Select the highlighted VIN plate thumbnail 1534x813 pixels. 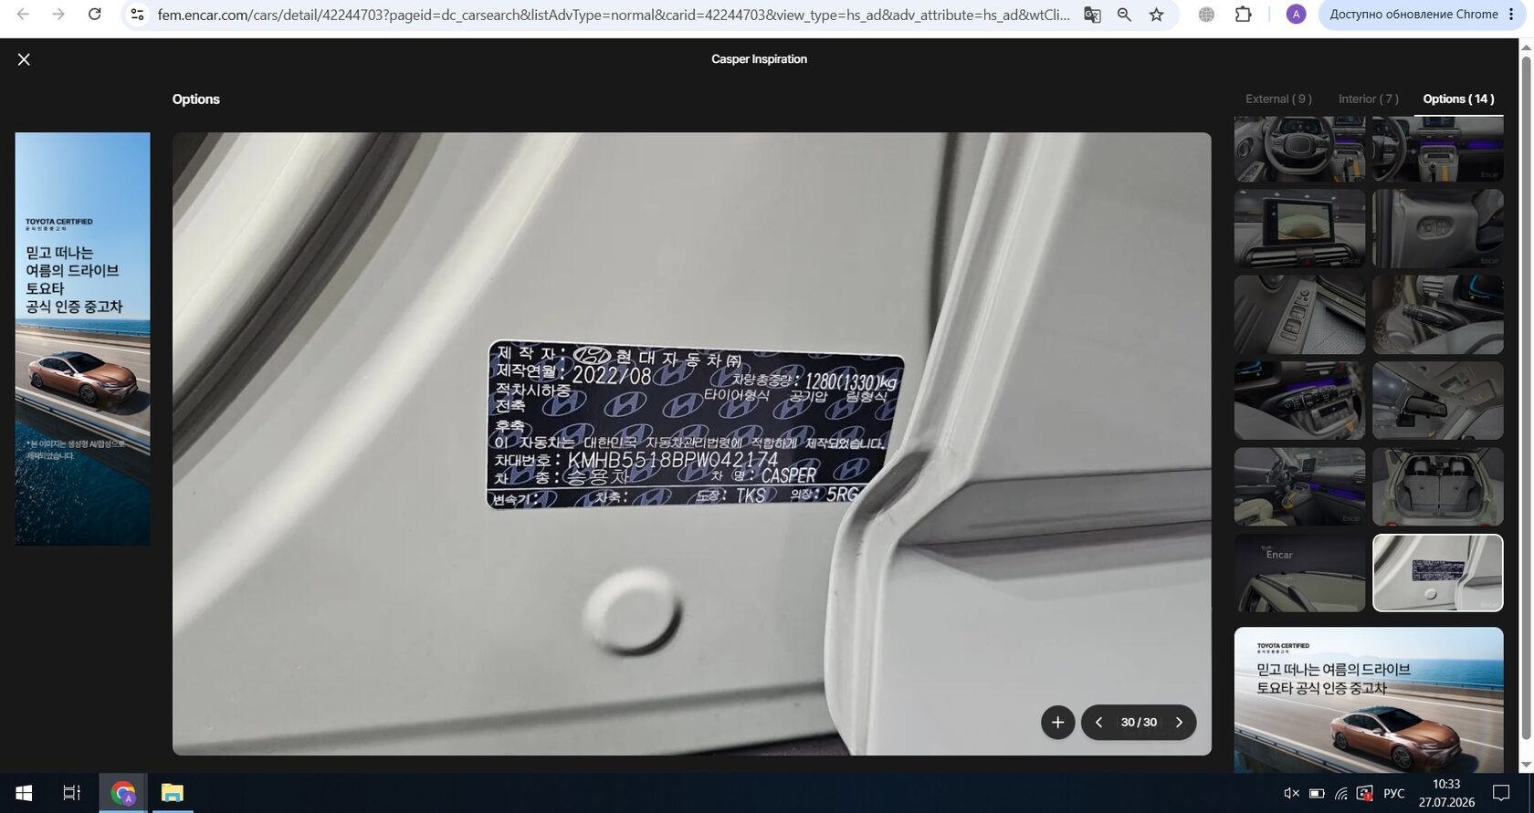(x=1437, y=573)
